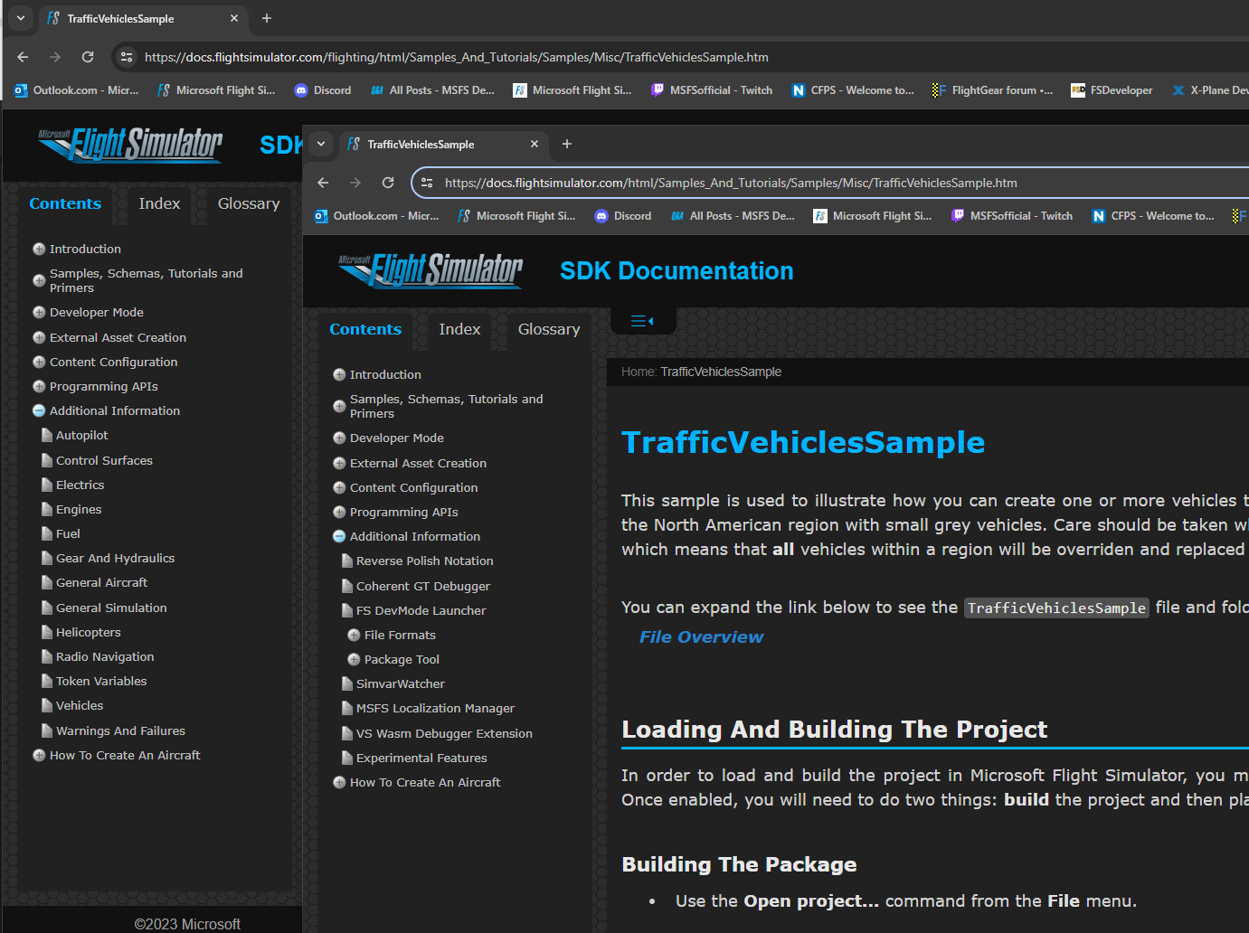This screenshot has height=933, width=1249.
Task: Open the MSFSofficial - Twitch bookmark in the front window
Action: pyautogui.click(x=1011, y=216)
